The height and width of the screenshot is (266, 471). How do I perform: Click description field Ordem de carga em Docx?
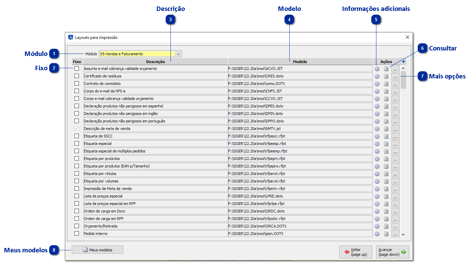pyautogui.click(x=156, y=211)
